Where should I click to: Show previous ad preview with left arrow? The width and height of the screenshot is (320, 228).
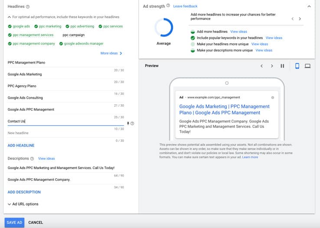[261, 66]
